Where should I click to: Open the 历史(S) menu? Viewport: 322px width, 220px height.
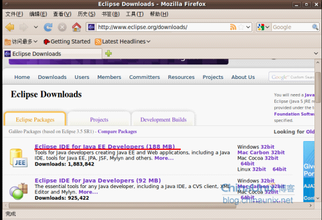[87, 14]
